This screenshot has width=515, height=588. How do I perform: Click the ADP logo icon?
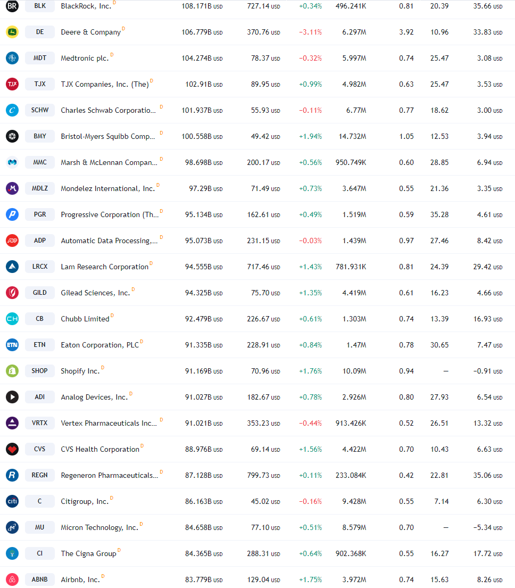click(12, 241)
